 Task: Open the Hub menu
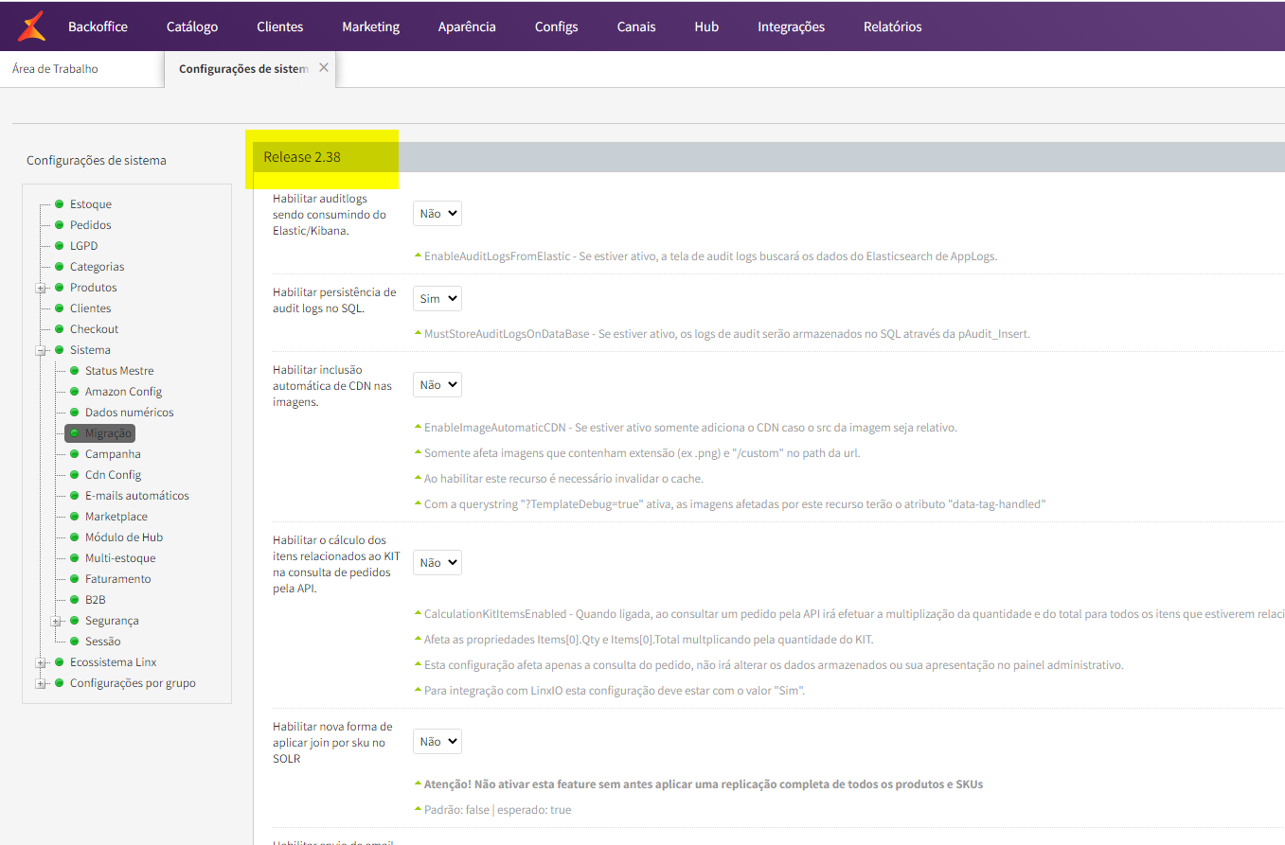706,26
